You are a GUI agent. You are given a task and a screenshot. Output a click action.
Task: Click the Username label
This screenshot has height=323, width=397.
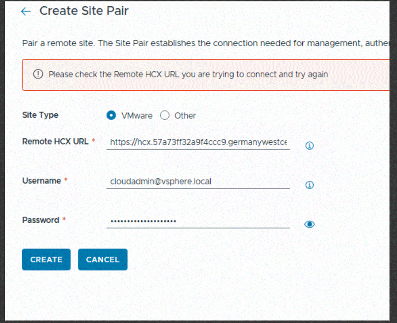(x=42, y=181)
